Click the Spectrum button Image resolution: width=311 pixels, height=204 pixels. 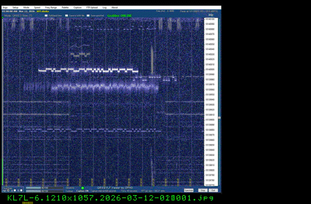pyautogui.click(x=189, y=190)
